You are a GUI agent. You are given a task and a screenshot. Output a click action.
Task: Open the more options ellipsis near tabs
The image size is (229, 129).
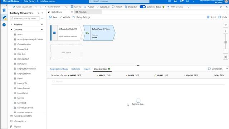coord(227,12)
